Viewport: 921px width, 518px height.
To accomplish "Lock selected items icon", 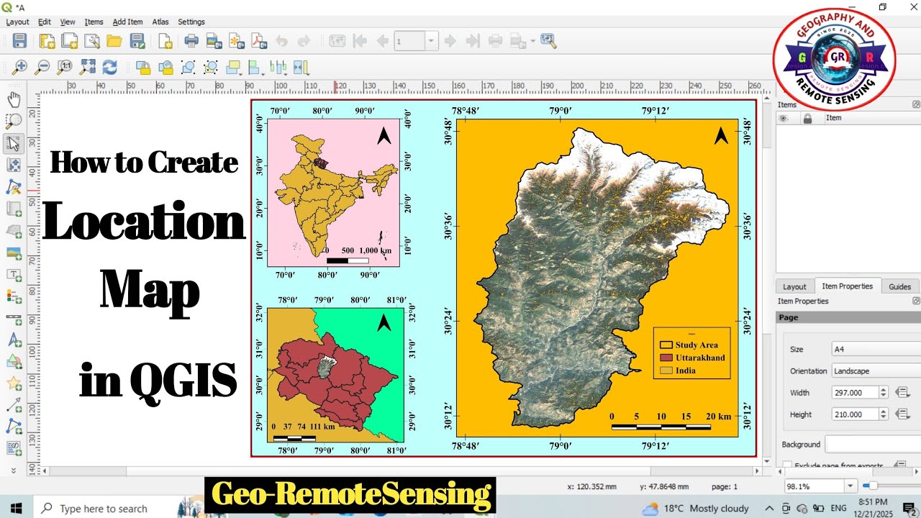I will pos(143,68).
